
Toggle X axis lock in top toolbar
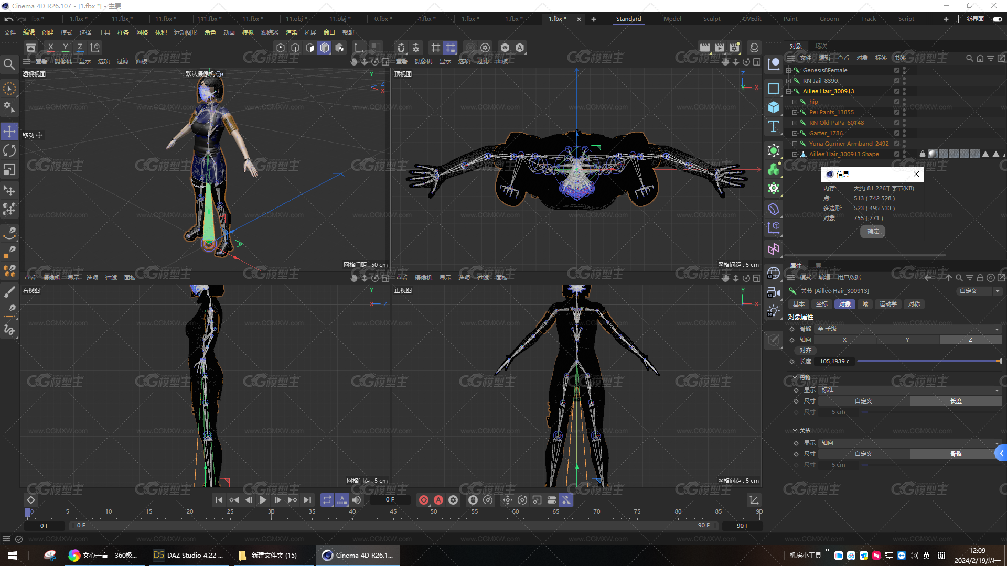[x=50, y=48]
